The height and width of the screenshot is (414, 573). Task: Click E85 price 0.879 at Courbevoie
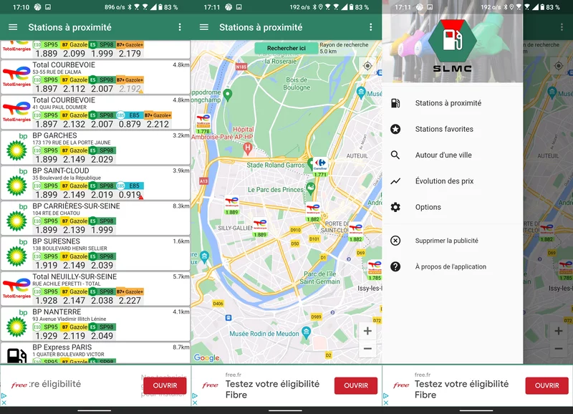tap(130, 124)
